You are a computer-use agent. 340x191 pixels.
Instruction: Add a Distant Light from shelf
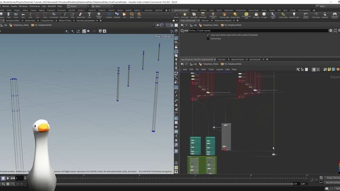pyautogui.click(x=235, y=15)
